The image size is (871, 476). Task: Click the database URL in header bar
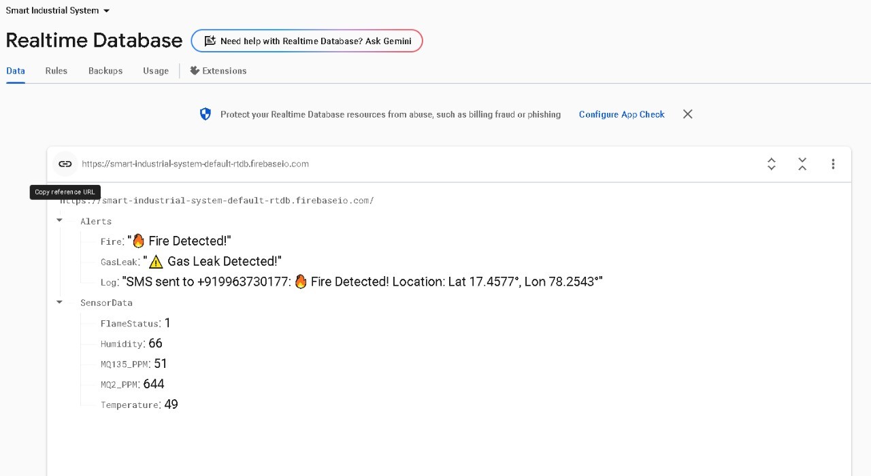click(195, 164)
